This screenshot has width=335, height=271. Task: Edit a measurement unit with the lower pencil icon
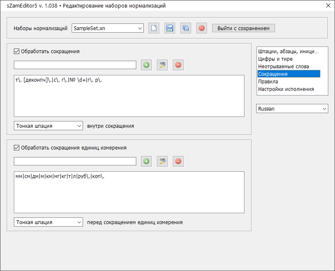click(162, 161)
